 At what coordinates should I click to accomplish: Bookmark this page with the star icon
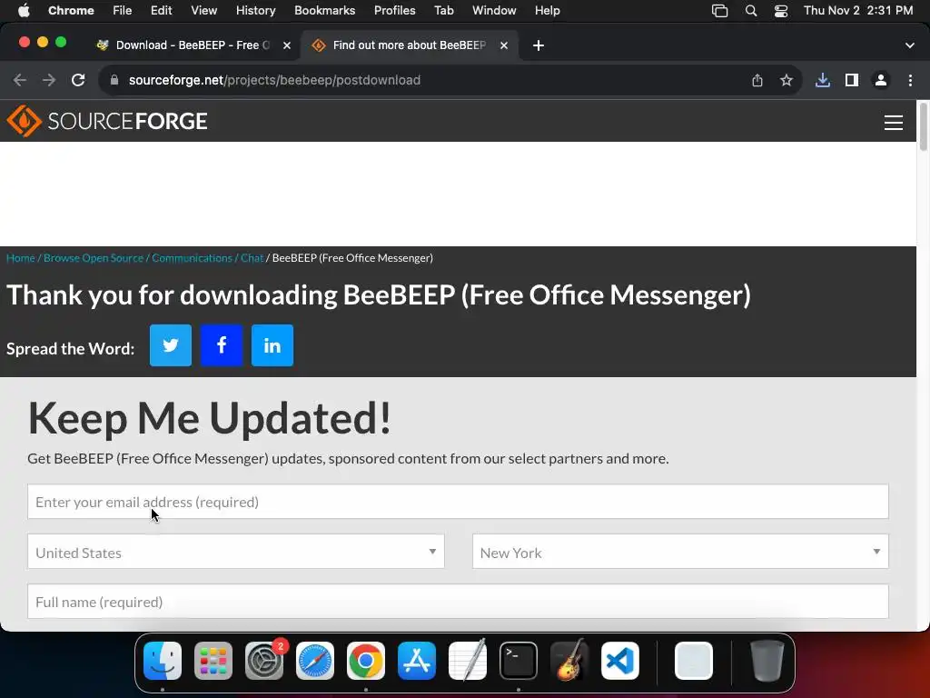click(787, 80)
